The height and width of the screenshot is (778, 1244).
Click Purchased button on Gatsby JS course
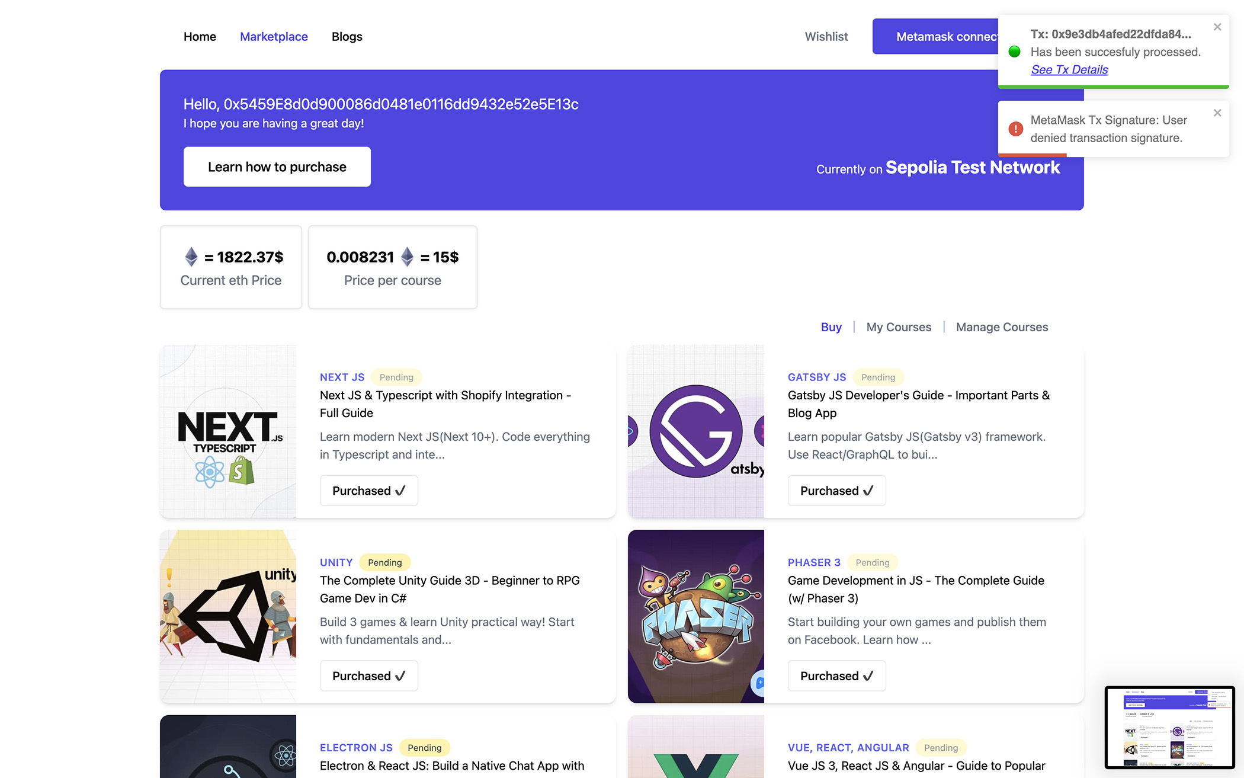[x=836, y=491]
